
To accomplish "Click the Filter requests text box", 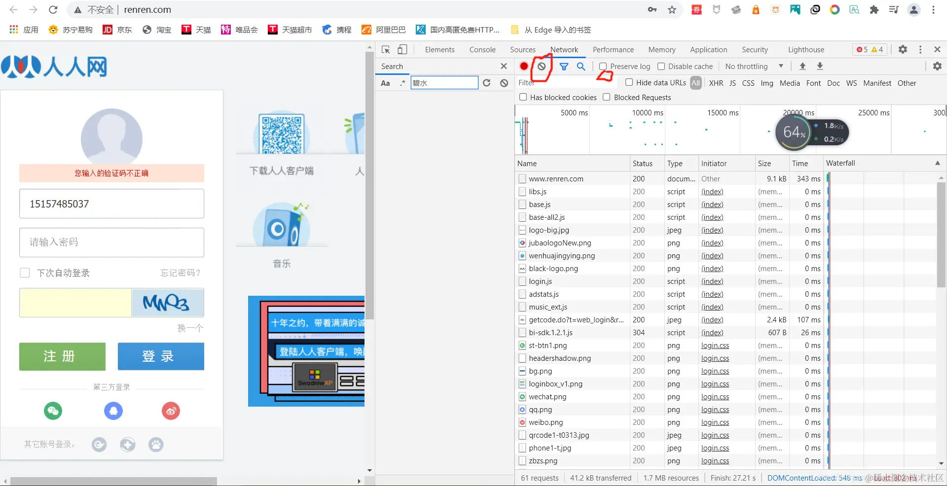I will 566,83.
